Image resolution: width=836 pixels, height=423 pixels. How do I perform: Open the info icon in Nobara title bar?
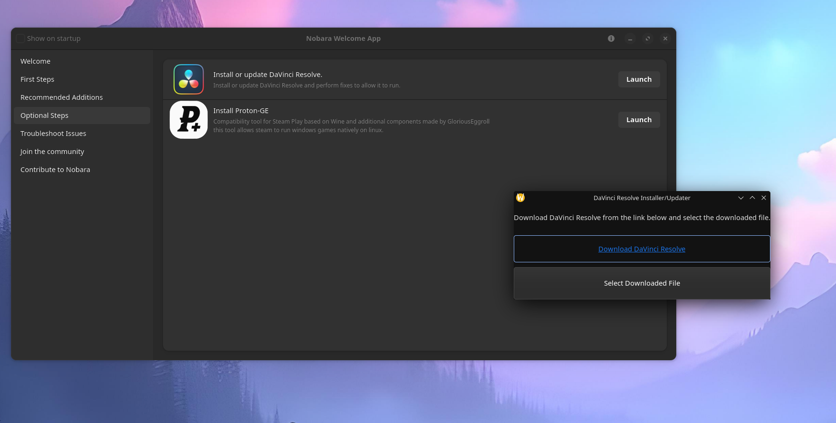pyautogui.click(x=611, y=38)
